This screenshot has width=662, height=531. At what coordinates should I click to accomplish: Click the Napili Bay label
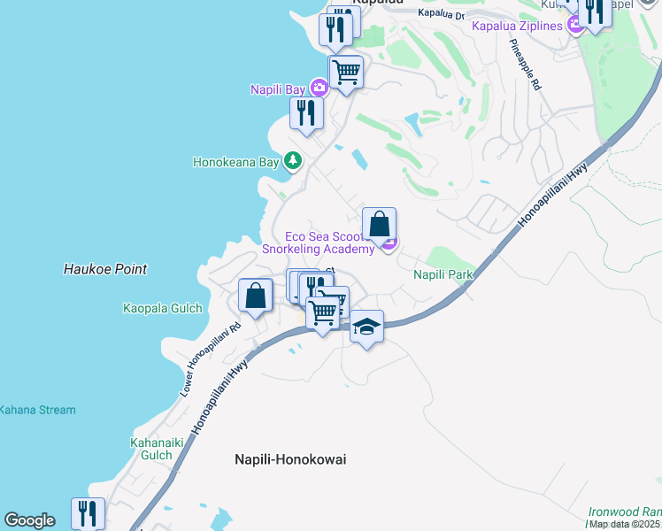click(278, 89)
